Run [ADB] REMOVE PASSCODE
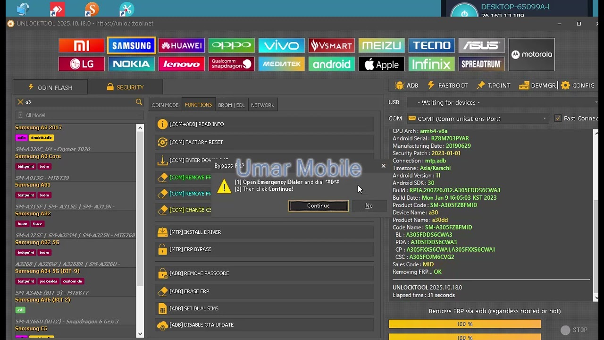The width and height of the screenshot is (604, 340). 264,273
